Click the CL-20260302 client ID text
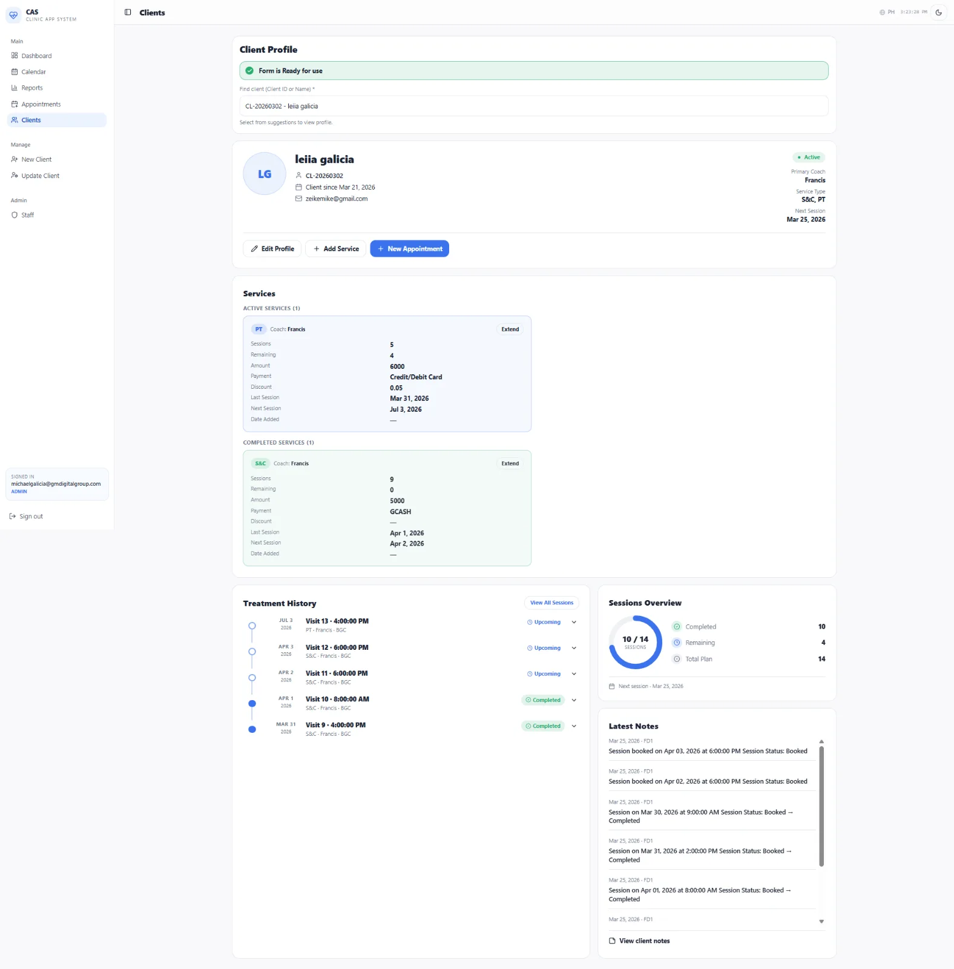The image size is (954, 969). point(324,176)
